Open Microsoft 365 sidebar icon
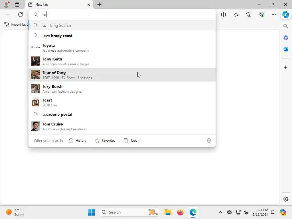 tap(286, 38)
